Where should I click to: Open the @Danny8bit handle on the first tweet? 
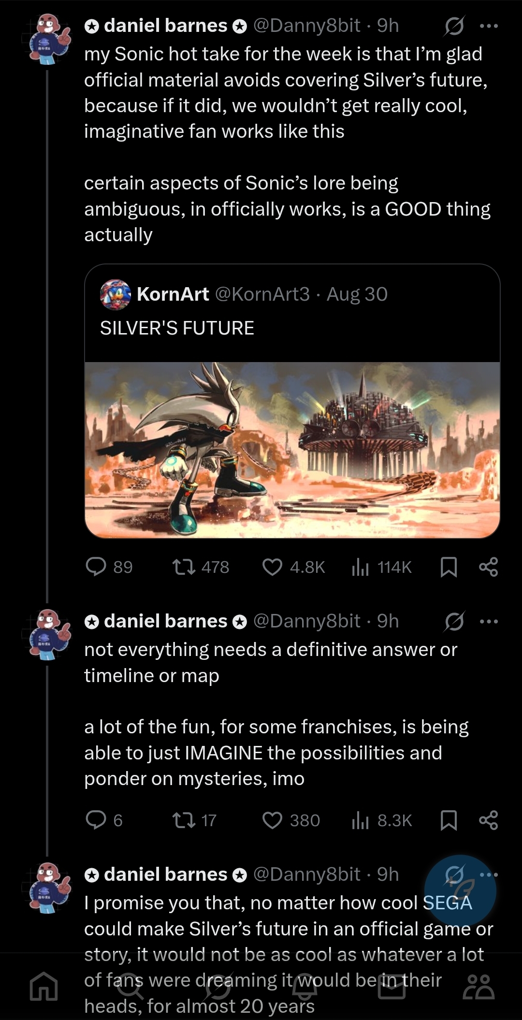(x=306, y=26)
